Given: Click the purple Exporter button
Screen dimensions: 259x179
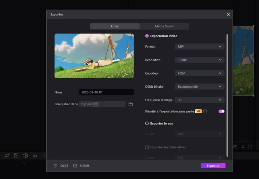Looking at the screenshot, I should pos(213,166).
